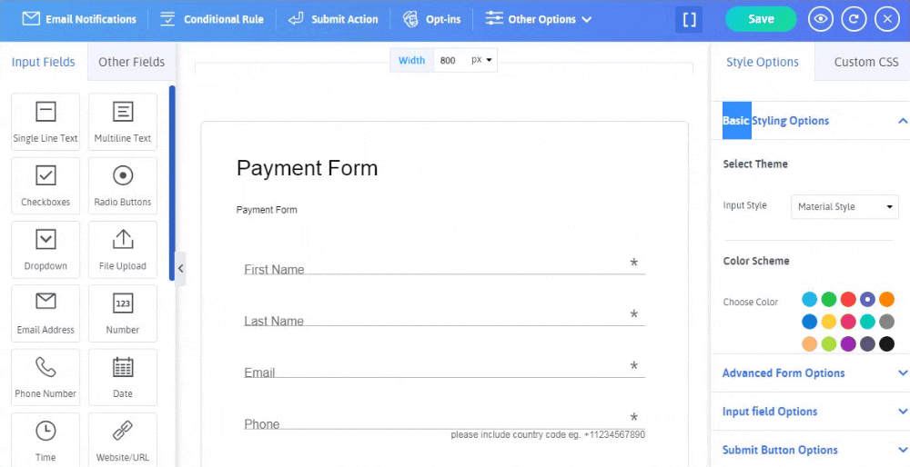Open the Input Style dropdown

[844, 207]
